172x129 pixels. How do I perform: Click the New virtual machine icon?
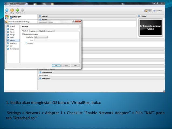tap(7, 10)
